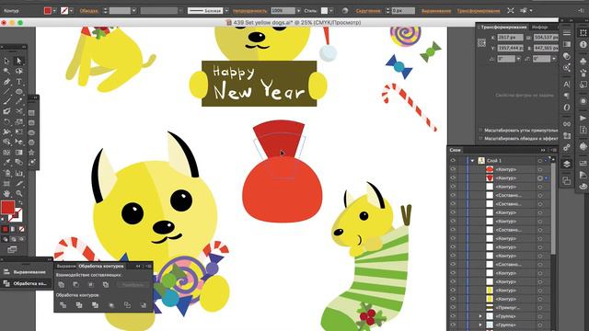The height and width of the screenshot is (331, 589).
Task: Select the Line Segment tool
Action: click(x=6, y=92)
